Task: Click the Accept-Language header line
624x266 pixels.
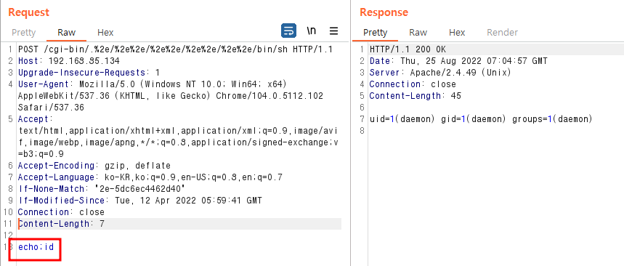Action: [150, 177]
